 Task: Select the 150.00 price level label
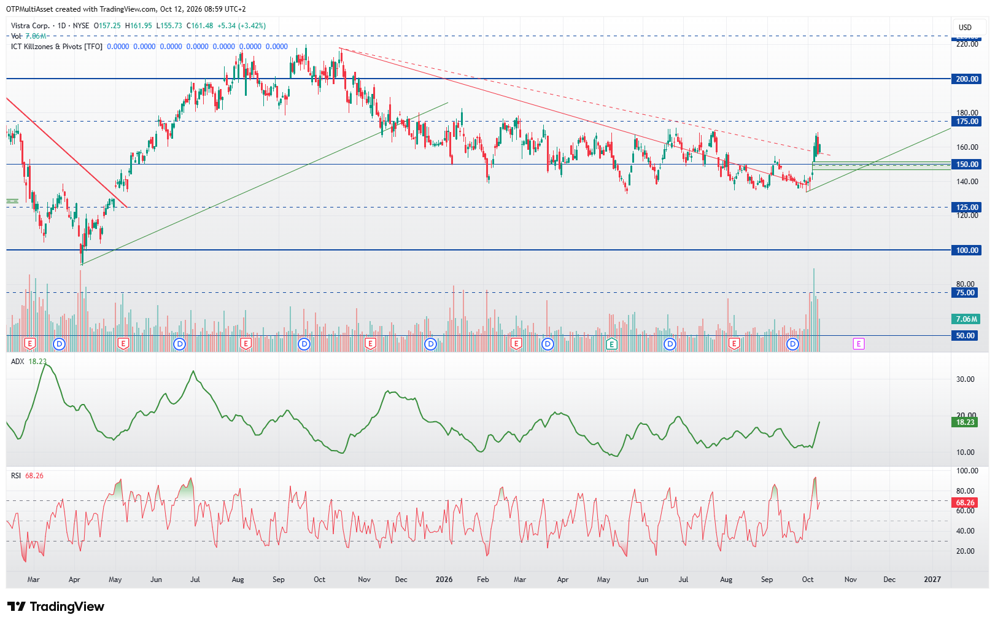coord(967,165)
